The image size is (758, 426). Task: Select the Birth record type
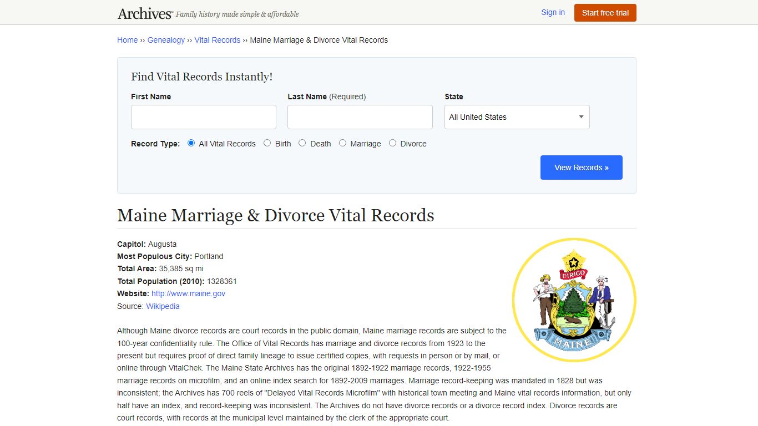(267, 143)
